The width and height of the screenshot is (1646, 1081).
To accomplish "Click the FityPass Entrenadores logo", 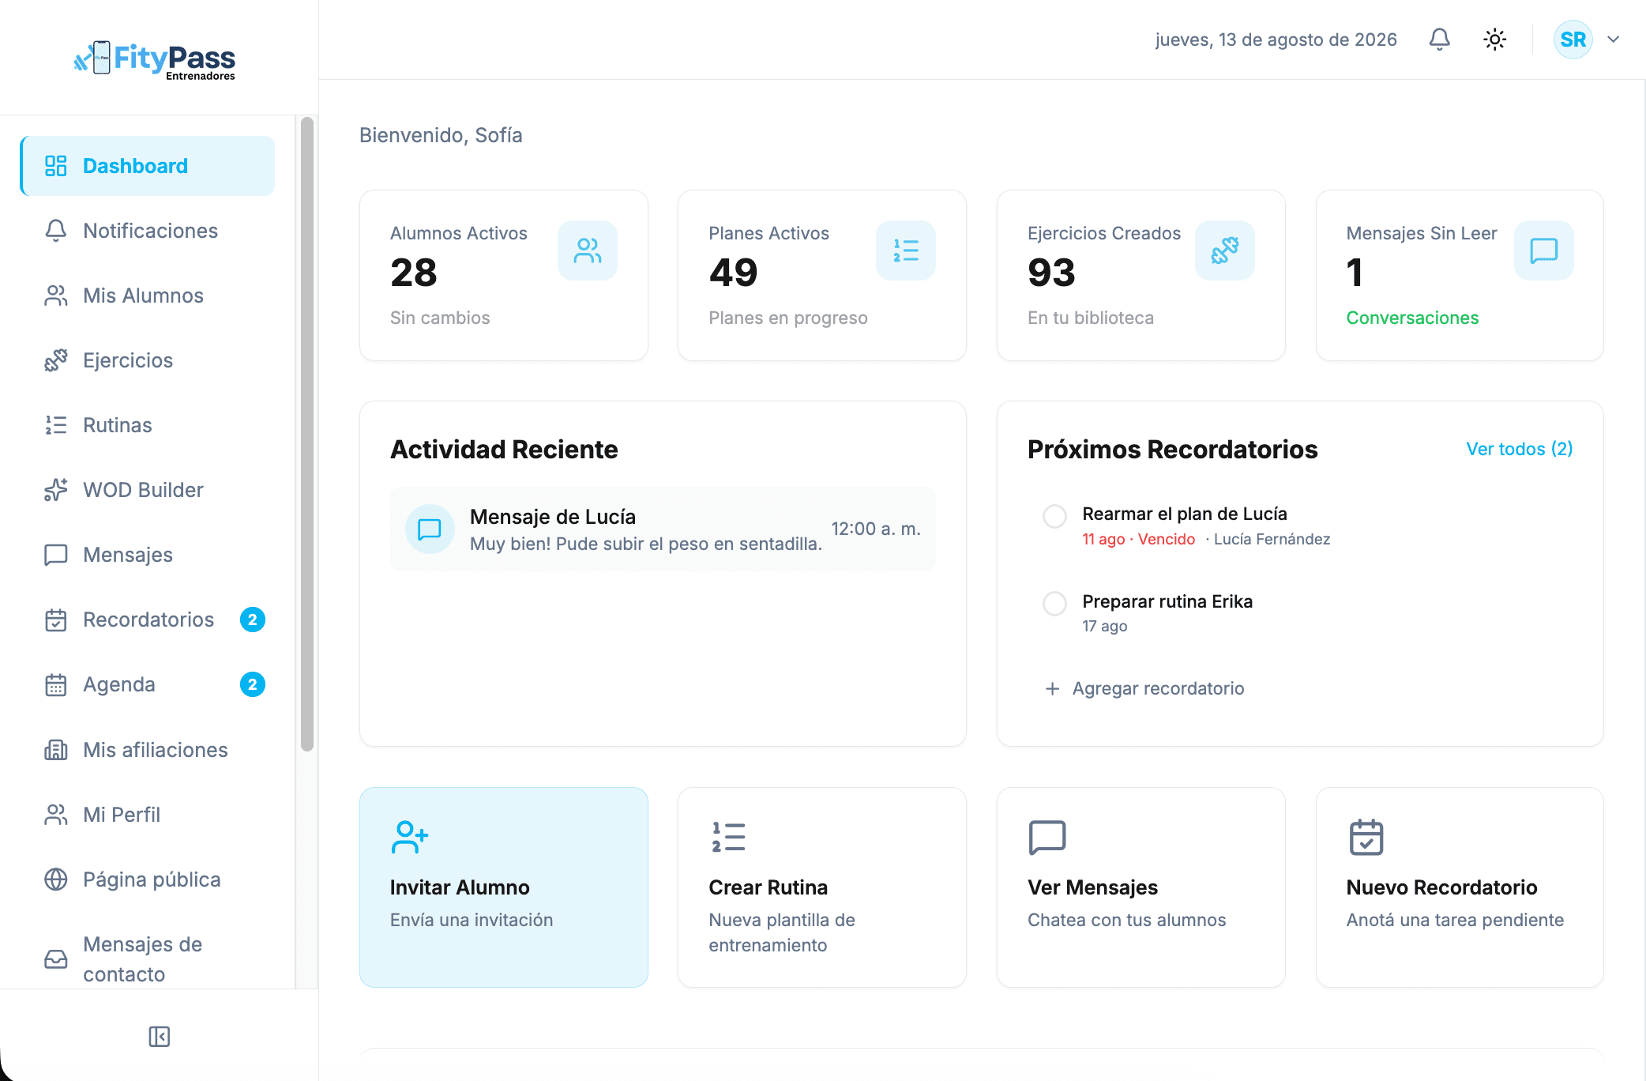I will (x=155, y=59).
